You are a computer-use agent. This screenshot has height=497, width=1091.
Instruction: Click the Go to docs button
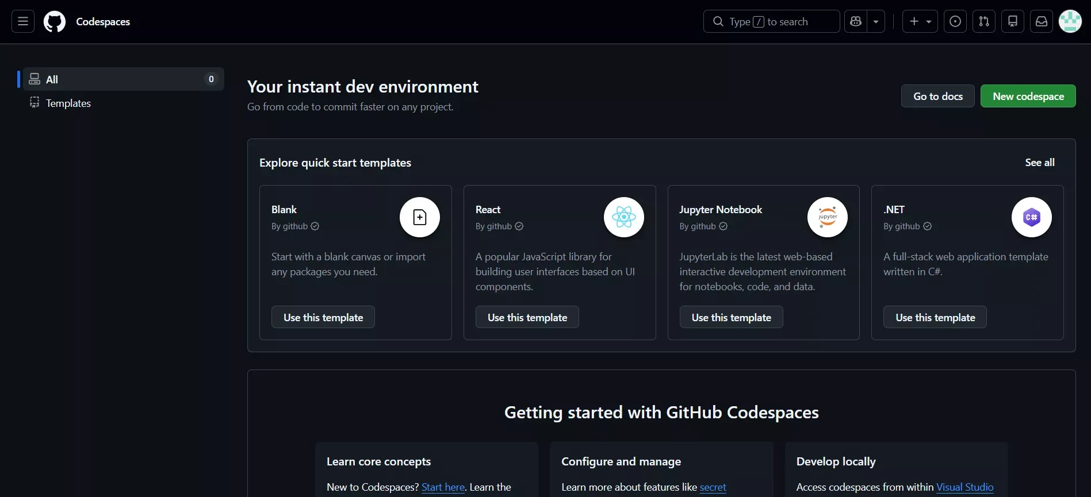[x=938, y=96]
